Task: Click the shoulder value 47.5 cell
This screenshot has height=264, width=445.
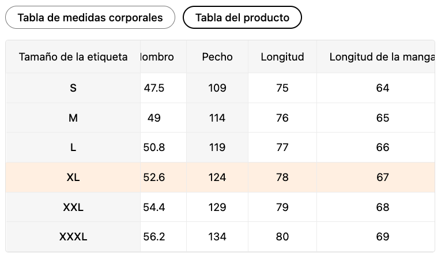Action: [154, 88]
